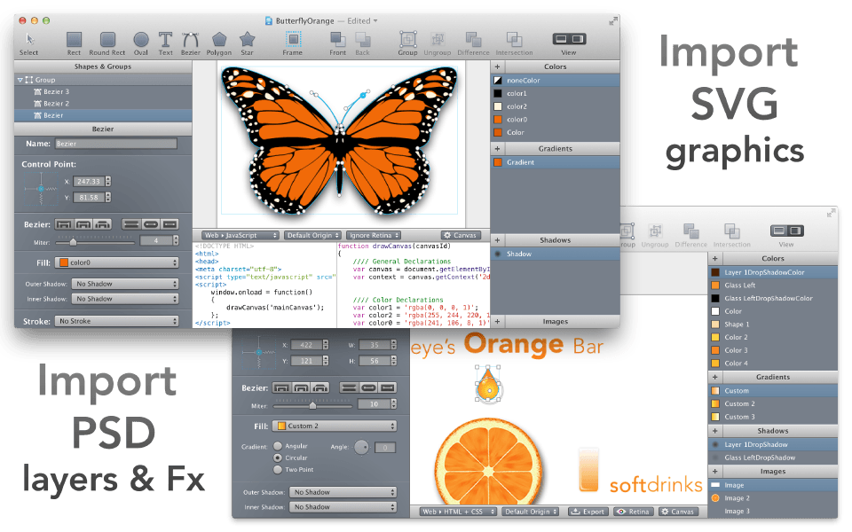Image resolution: width=852 pixels, height=532 pixels.
Task: Click the Name field containing Bezier
Action: tap(115, 144)
